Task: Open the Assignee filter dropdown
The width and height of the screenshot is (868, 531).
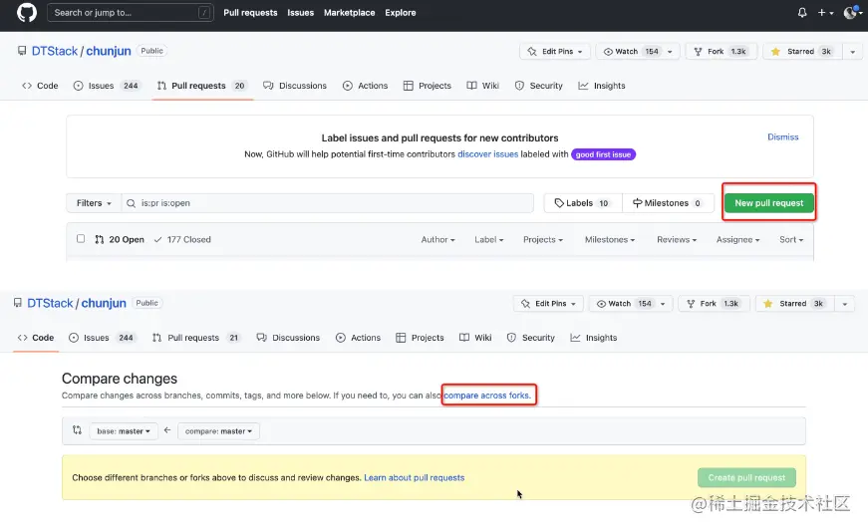Action: coord(737,239)
